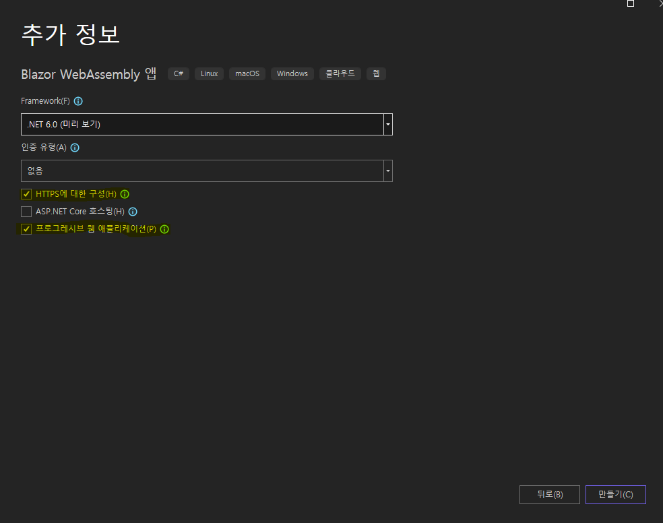Screen dimensions: 663x523
Task: Click the 뒤로(B) back button
Action: 550,495
